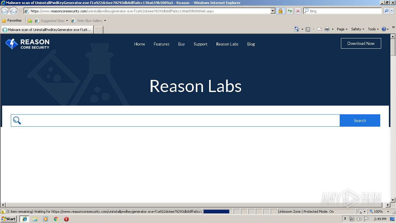Open a new blank tab

tap(98, 30)
